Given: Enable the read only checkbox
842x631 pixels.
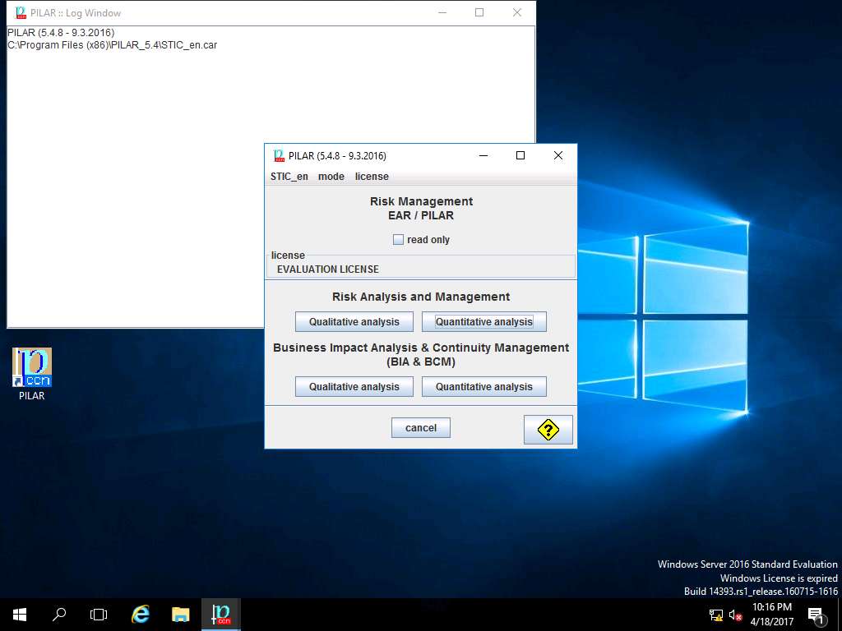Looking at the screenshot, I should click(x=398, y=240).
